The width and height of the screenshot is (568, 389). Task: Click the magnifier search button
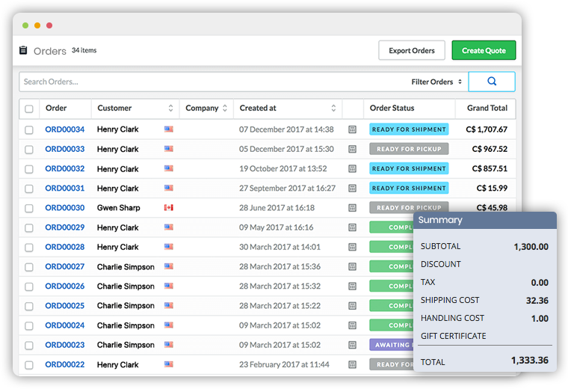point(492,82)
